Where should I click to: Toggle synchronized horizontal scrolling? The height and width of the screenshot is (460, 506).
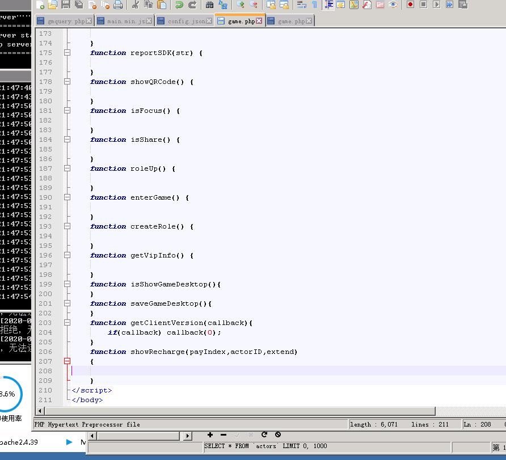[x=284, y=5]
